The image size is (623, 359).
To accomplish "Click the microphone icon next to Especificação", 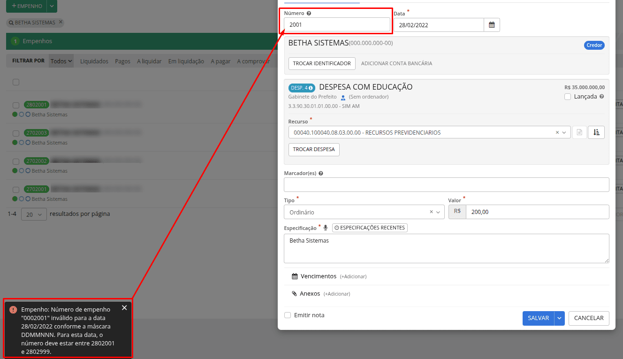I will pos(326,228).
